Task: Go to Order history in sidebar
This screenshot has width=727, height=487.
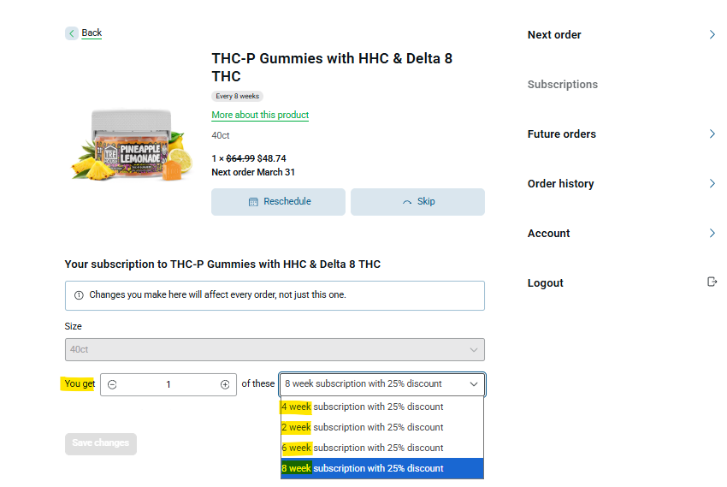Action: tap(560, 184)
